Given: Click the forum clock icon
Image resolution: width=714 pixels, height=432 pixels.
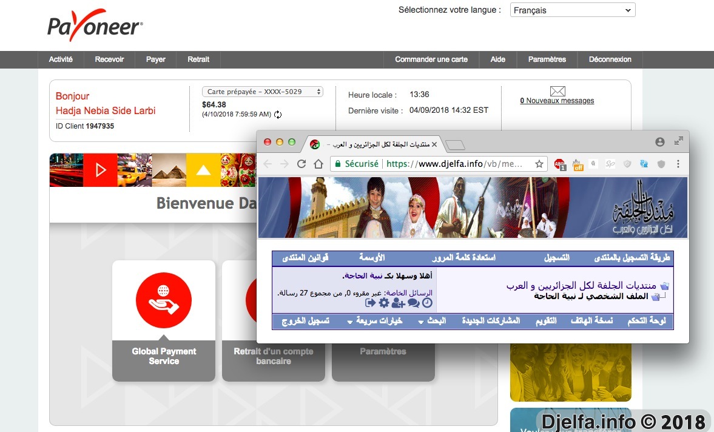Looking at the screenshot, I should 427,303.
